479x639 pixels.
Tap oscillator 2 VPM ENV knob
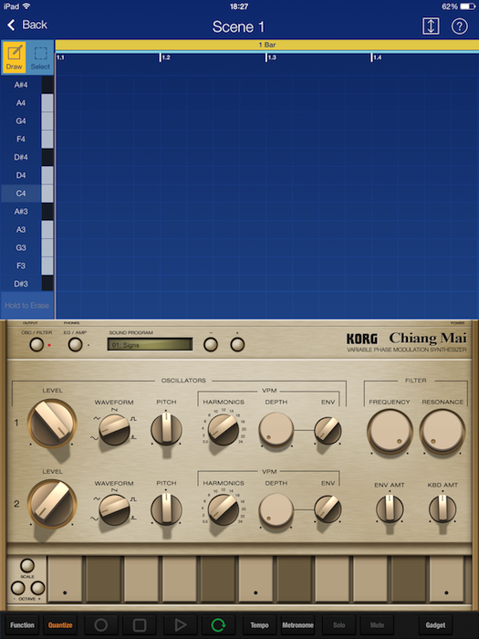pyautogui.click(x=328, y=509)
